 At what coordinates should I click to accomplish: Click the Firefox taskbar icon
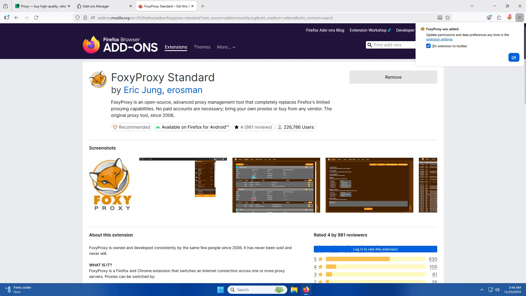[306, 290]
